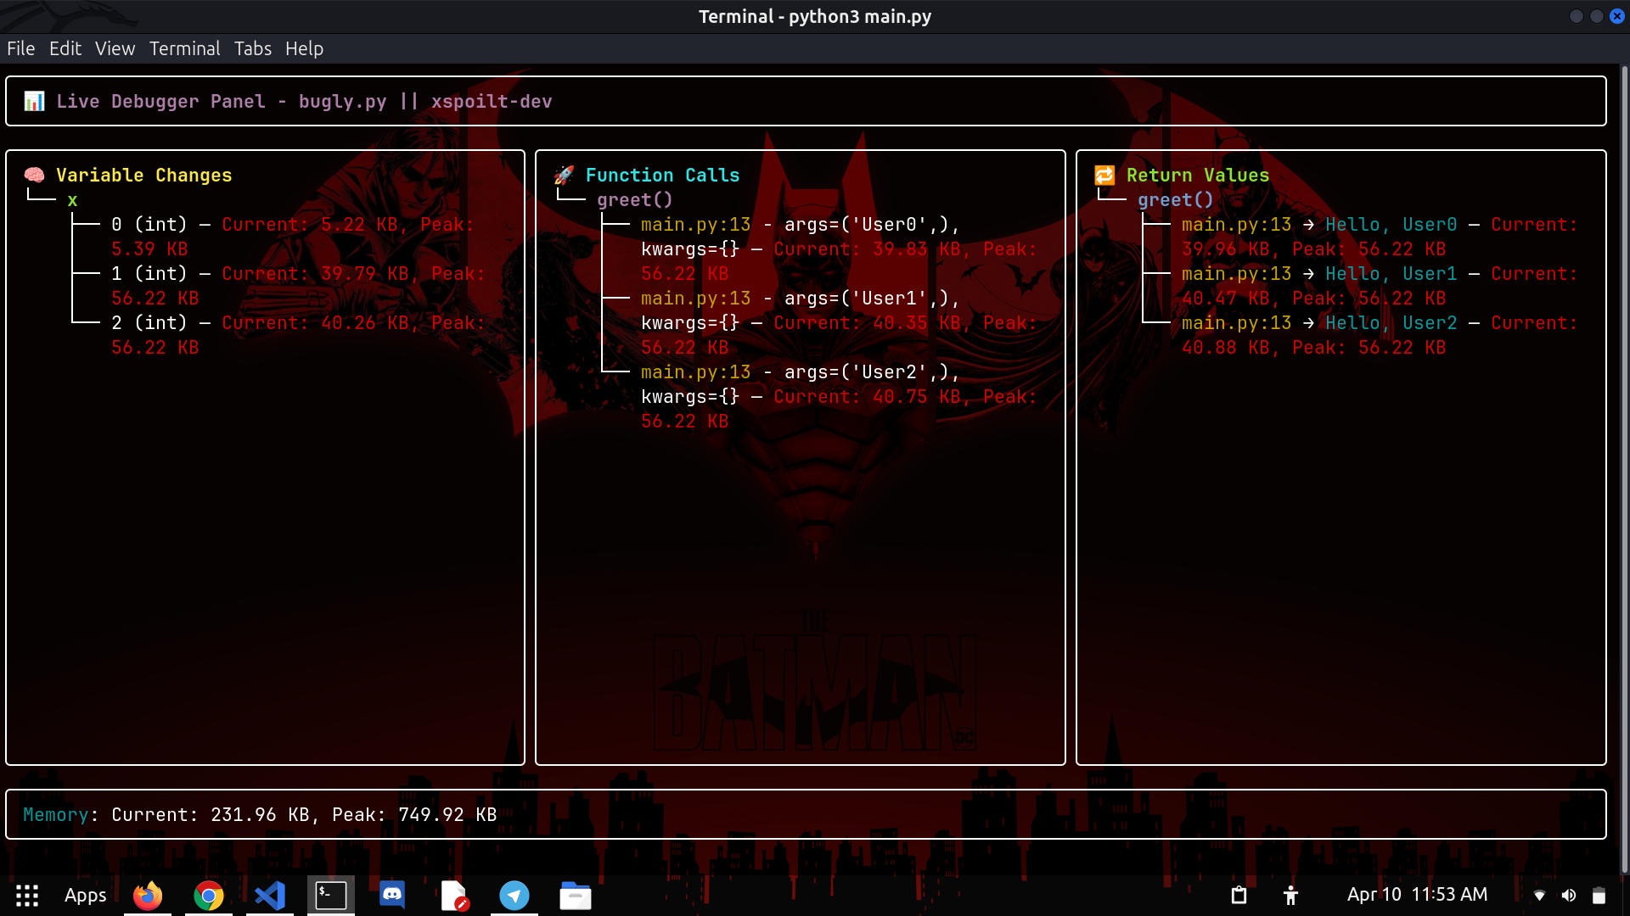Open Discord from the taskbar
1630x916 pixels.
392,896
